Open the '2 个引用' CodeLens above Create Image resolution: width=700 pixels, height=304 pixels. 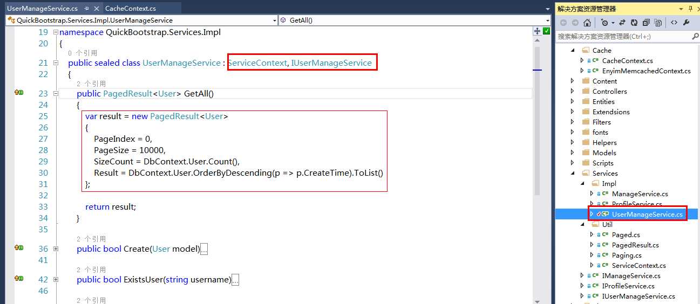91,239
